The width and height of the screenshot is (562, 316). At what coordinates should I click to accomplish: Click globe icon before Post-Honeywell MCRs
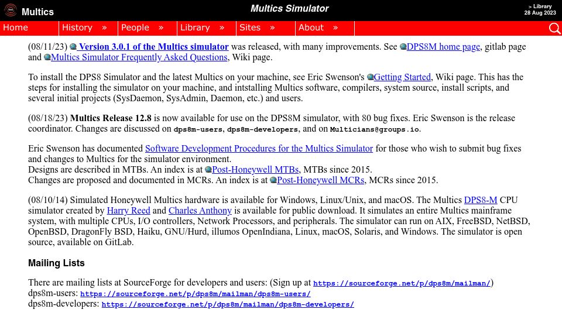(x=273, y=180)
